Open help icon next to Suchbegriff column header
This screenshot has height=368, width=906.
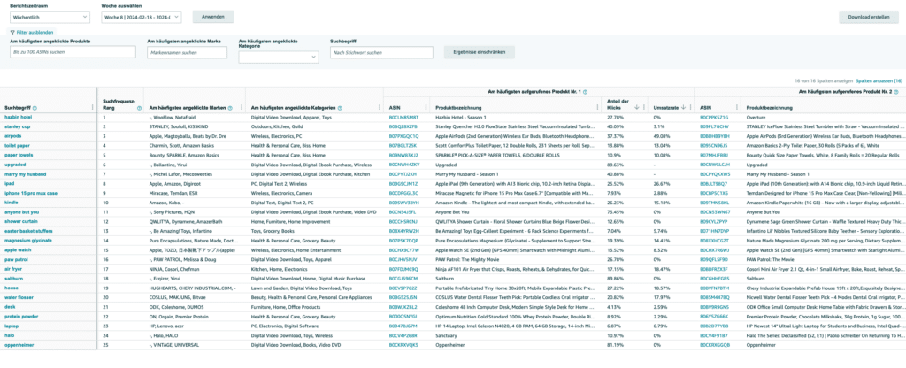pyautogui.click(x=35, y=107)
